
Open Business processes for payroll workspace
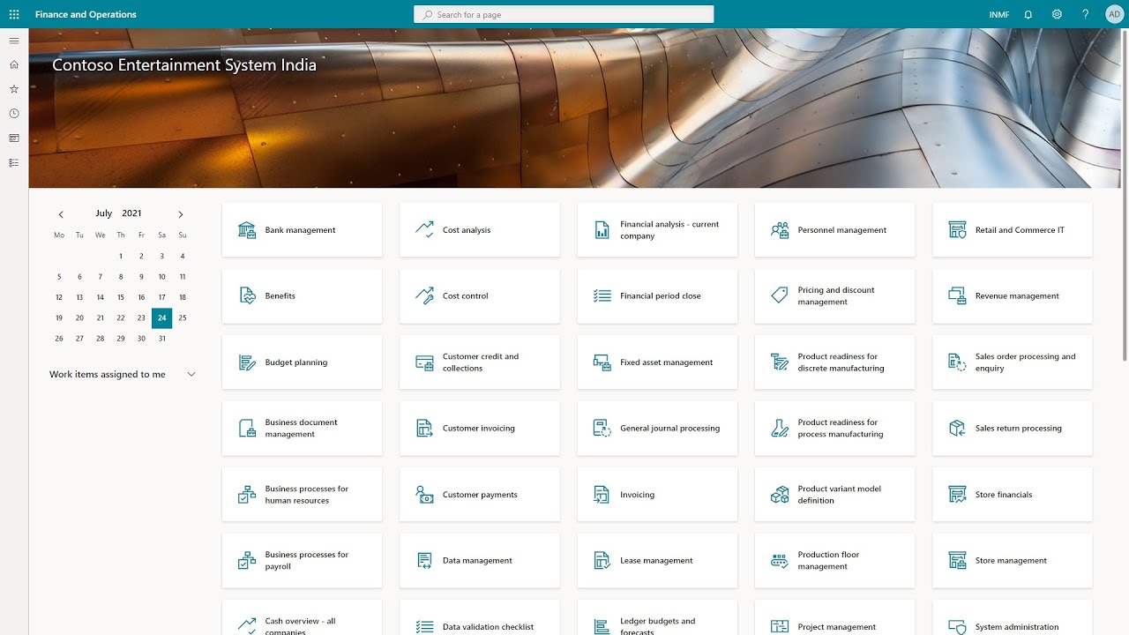(303, 561)
